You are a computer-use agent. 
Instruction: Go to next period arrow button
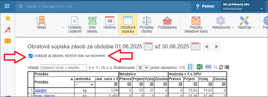coord(216,46)
